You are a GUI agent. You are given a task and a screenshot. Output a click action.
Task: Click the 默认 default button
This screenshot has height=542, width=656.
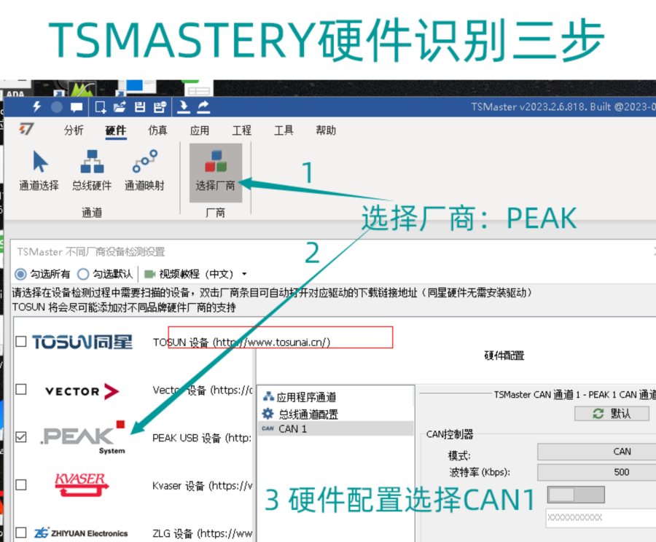tap(612, 414)
